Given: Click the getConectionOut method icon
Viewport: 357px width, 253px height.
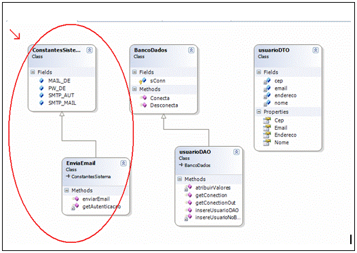Looking at the screenshot, I should coord(189,203).
